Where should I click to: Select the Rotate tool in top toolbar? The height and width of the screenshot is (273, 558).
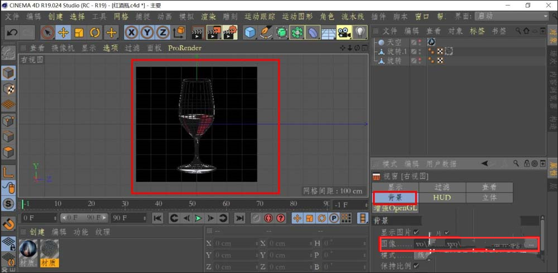95,33
